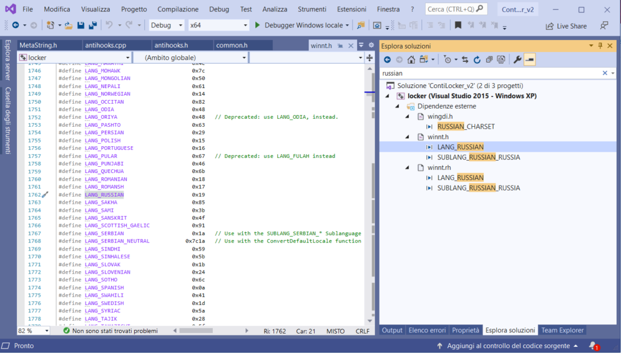Viewport: 621px width, 353px height.
Task: Click Save All icon in toolbar
Action: (x=92, y=25)
